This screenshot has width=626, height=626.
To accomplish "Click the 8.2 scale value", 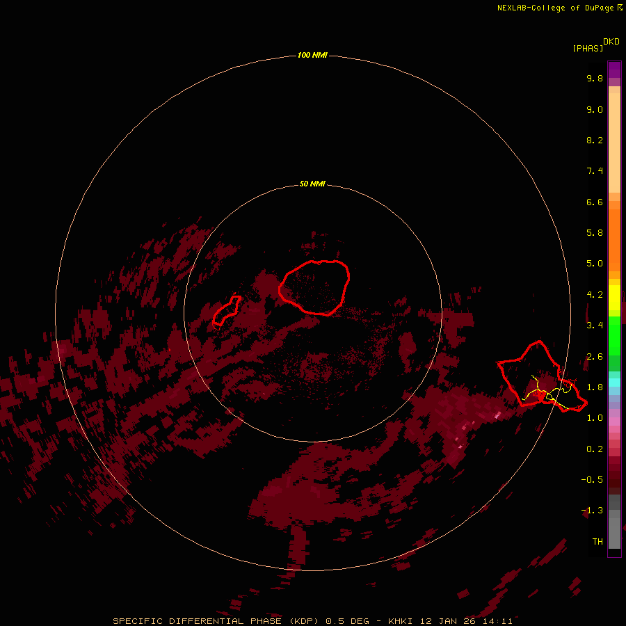I will (x=595, y=140).
